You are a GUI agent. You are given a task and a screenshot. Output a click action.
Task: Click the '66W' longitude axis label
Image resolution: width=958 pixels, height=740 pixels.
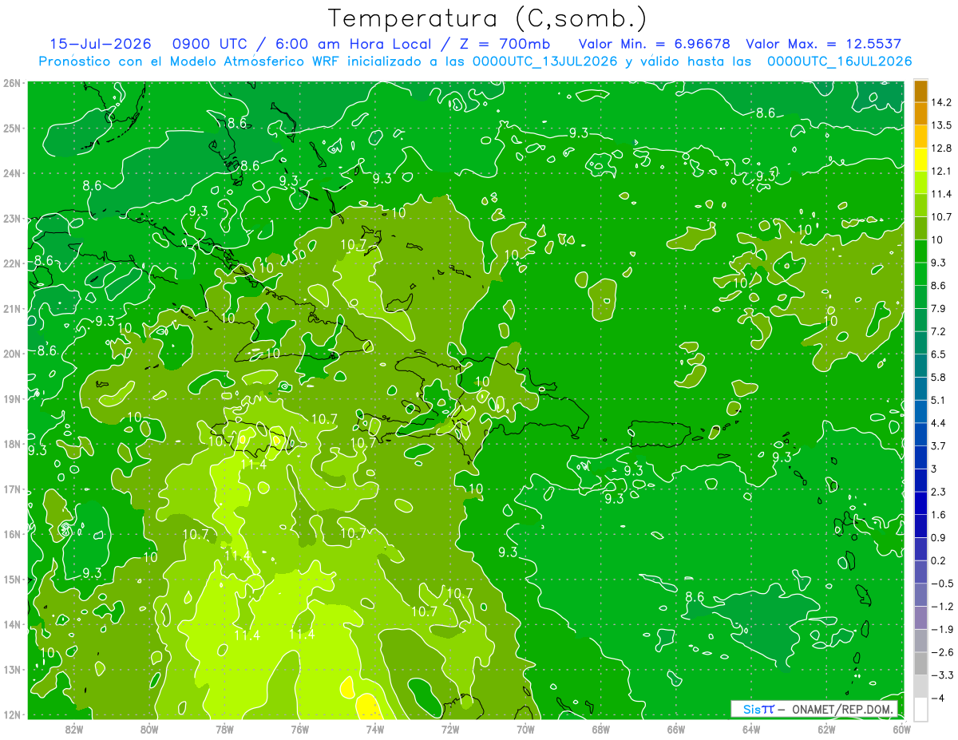[676, 729]
